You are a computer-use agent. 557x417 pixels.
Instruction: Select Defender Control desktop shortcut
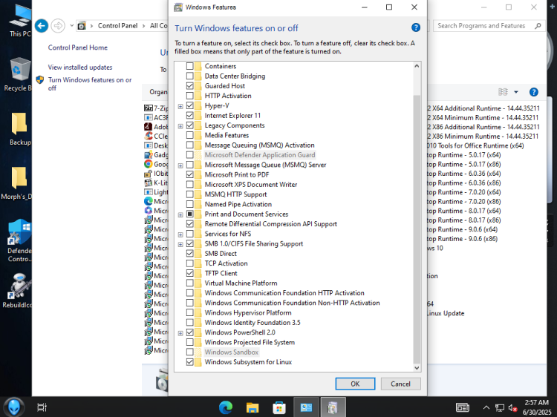(x=19, y=240)
